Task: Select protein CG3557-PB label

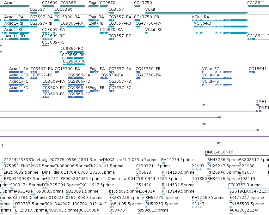Action: click(x=120, y=81)
